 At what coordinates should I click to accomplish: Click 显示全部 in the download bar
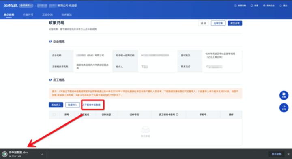[276, 154]
